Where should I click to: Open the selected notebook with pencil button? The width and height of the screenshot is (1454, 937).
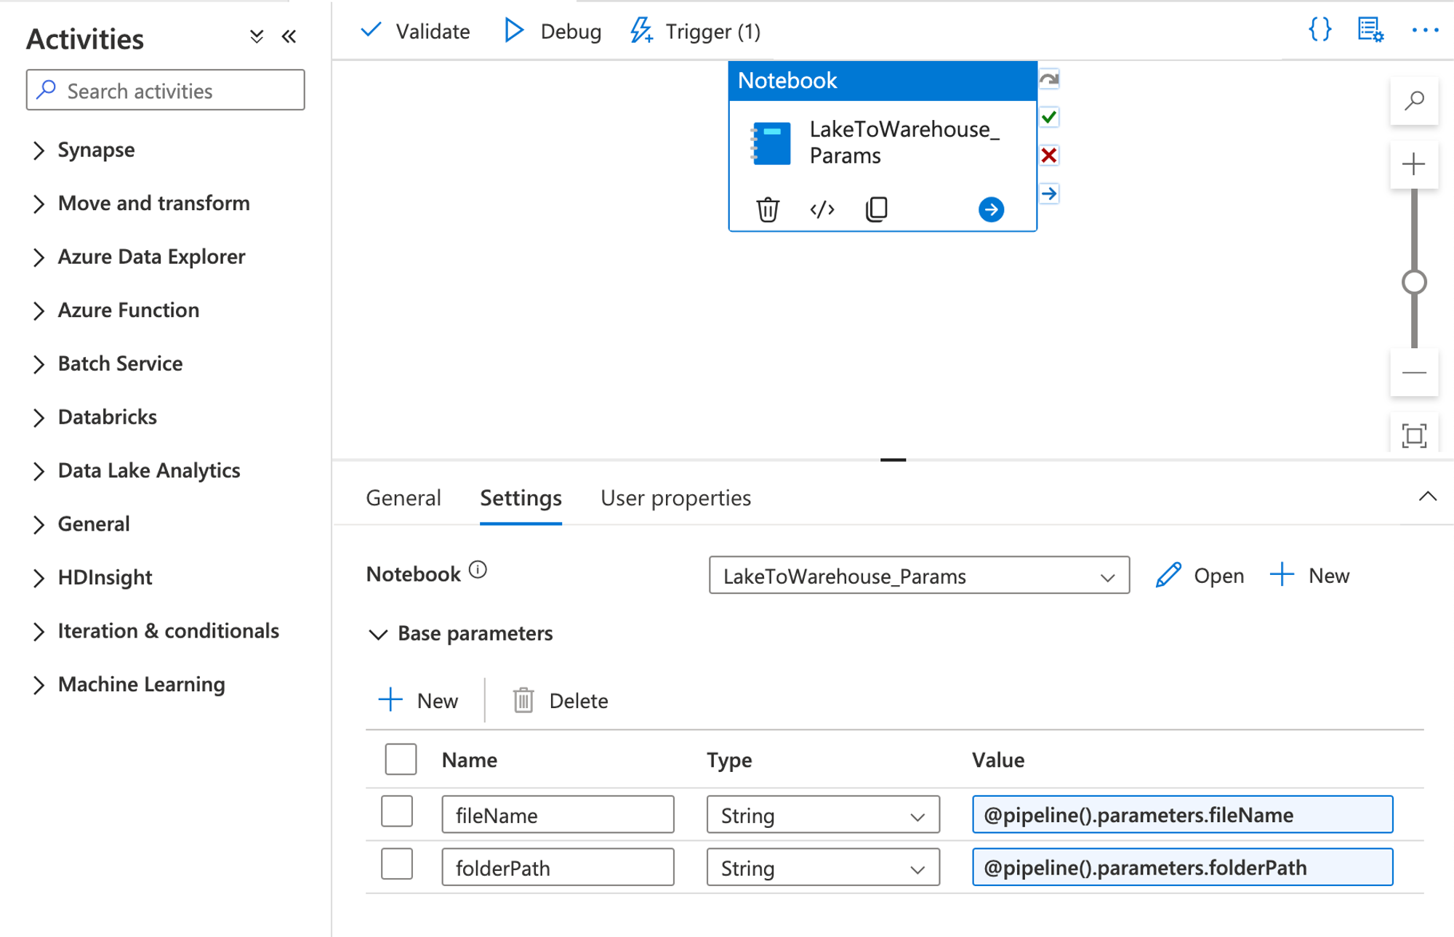pos(1200,575)
